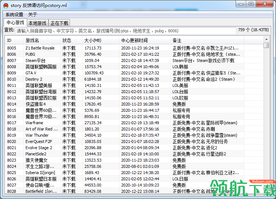The height and width of the screenshot is (199, 276).
Task: Open the 关于 menu
Action: tap(33, 15)
